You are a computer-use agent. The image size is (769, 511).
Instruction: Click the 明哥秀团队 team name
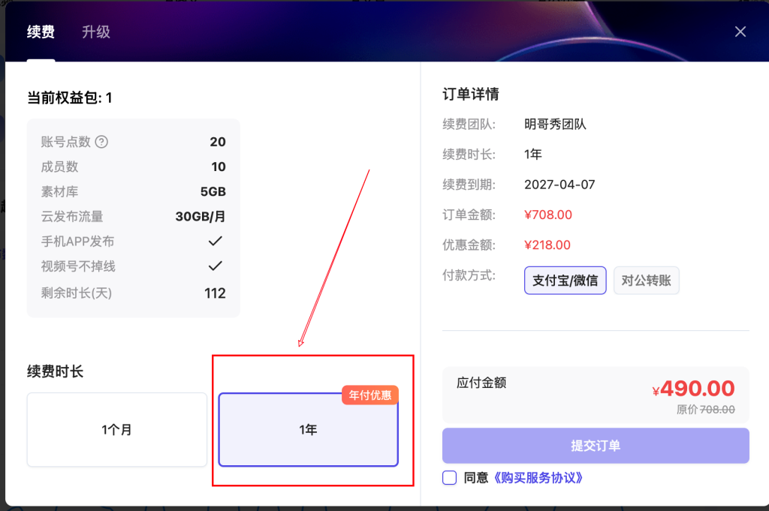pyautogui.click(x=555, y=125)
